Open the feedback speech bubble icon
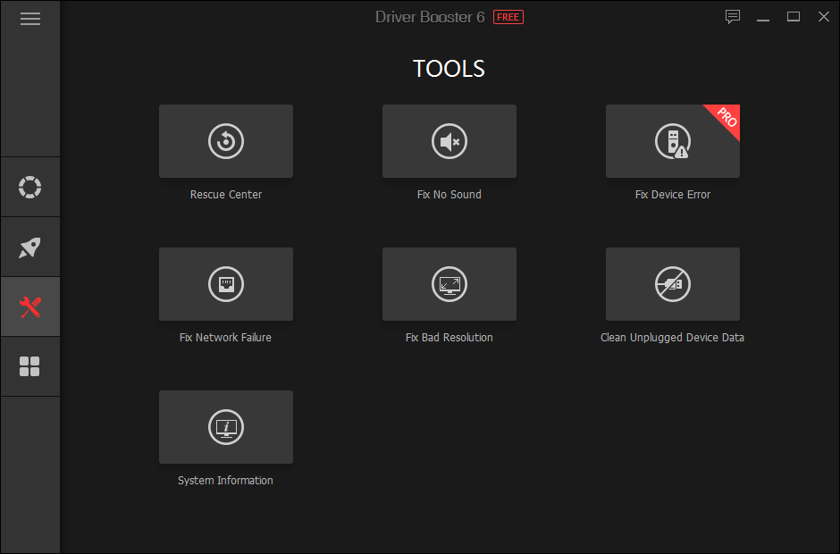The height and width of the screenshot is (554, 840). click(x=733, y=17)
